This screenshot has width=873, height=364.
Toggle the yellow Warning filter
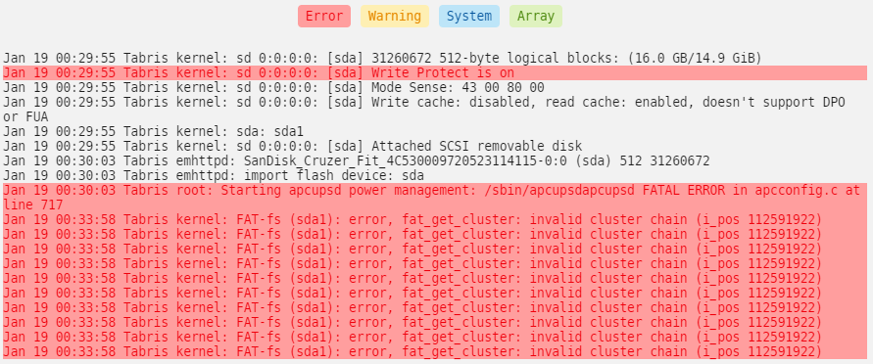[x=395, y=16]
